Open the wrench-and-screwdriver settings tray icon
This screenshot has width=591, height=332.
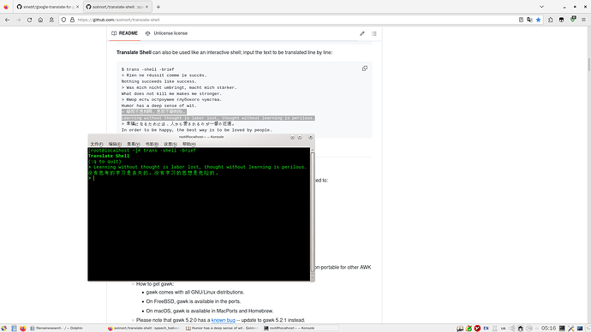coord(571,329)
